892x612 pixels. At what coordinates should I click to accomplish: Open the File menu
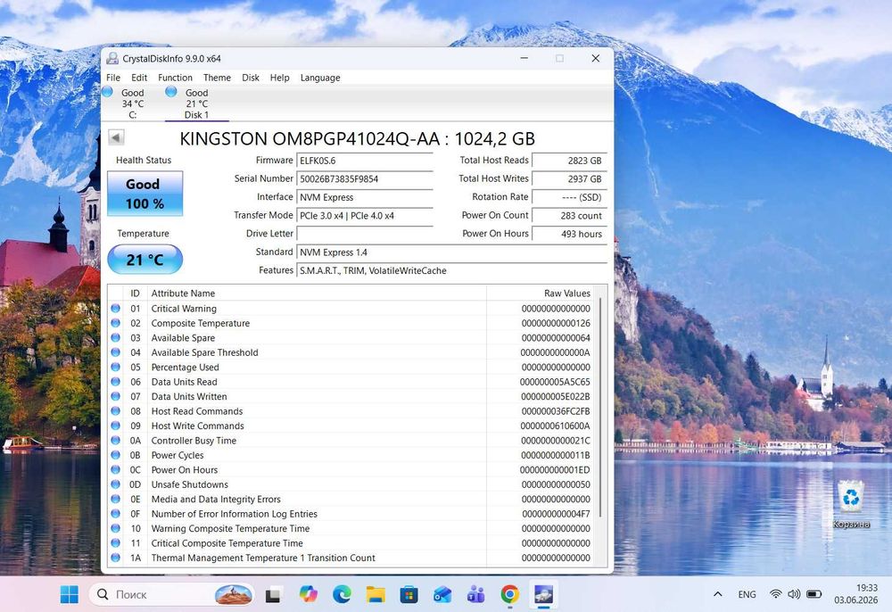[x=113, y=78]
